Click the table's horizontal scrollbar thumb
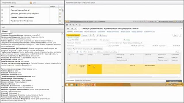The height and width of the screenshot is (103, 184). point(111,77)
